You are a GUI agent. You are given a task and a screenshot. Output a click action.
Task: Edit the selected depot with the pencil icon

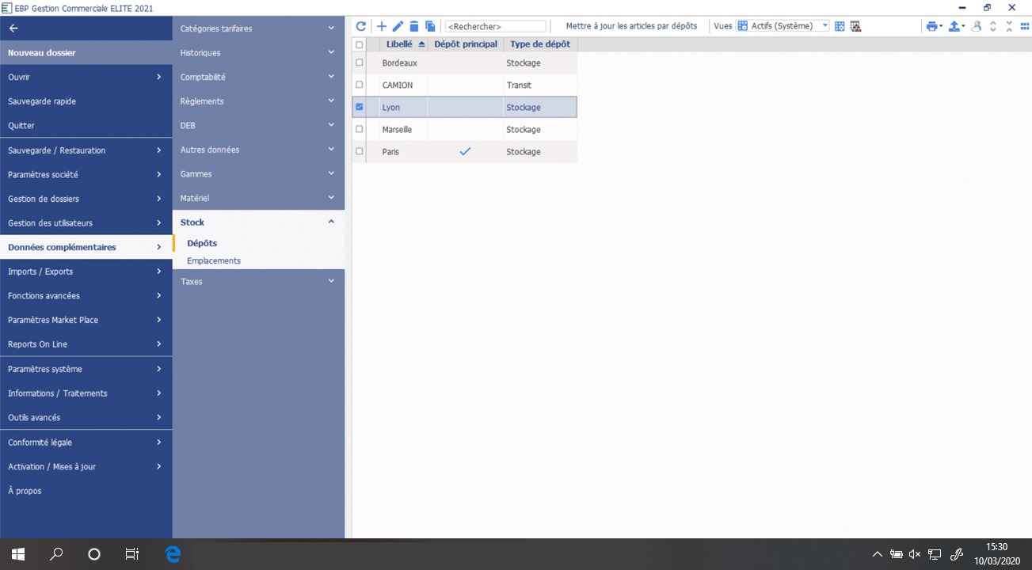pos(398,26)
